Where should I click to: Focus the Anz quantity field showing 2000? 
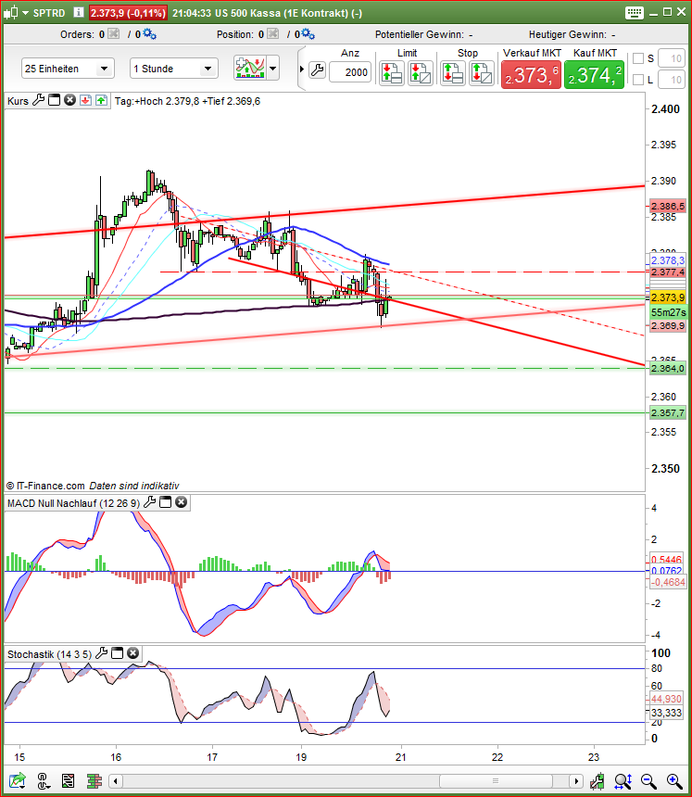point(349,72)
